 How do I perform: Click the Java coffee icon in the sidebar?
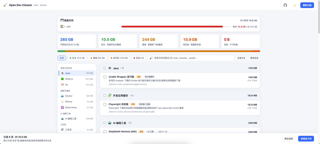[x=62, y=73]
